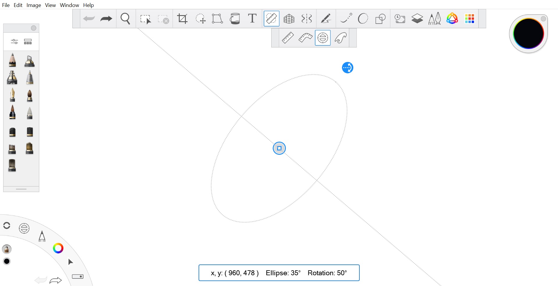Select the Crop tool
558x286 pixels.
coord(182,19)
